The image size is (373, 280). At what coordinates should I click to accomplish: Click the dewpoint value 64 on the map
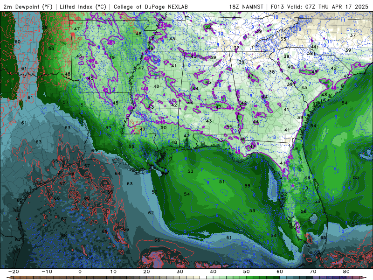click(118, 173)
